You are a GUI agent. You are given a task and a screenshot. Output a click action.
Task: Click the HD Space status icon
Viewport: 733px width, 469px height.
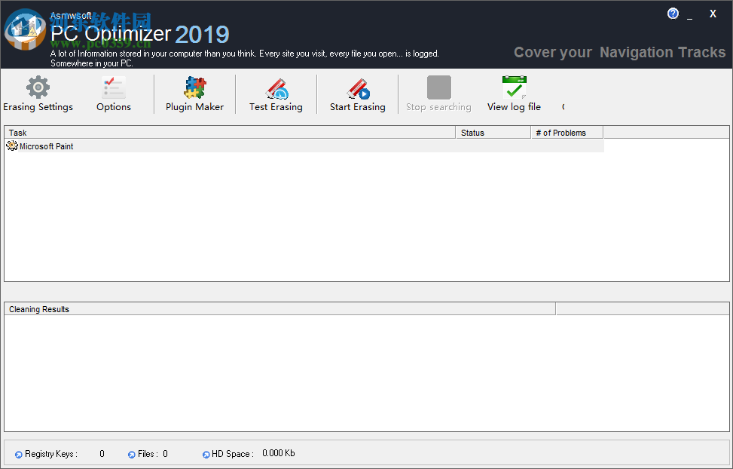[x=205, y=453]
